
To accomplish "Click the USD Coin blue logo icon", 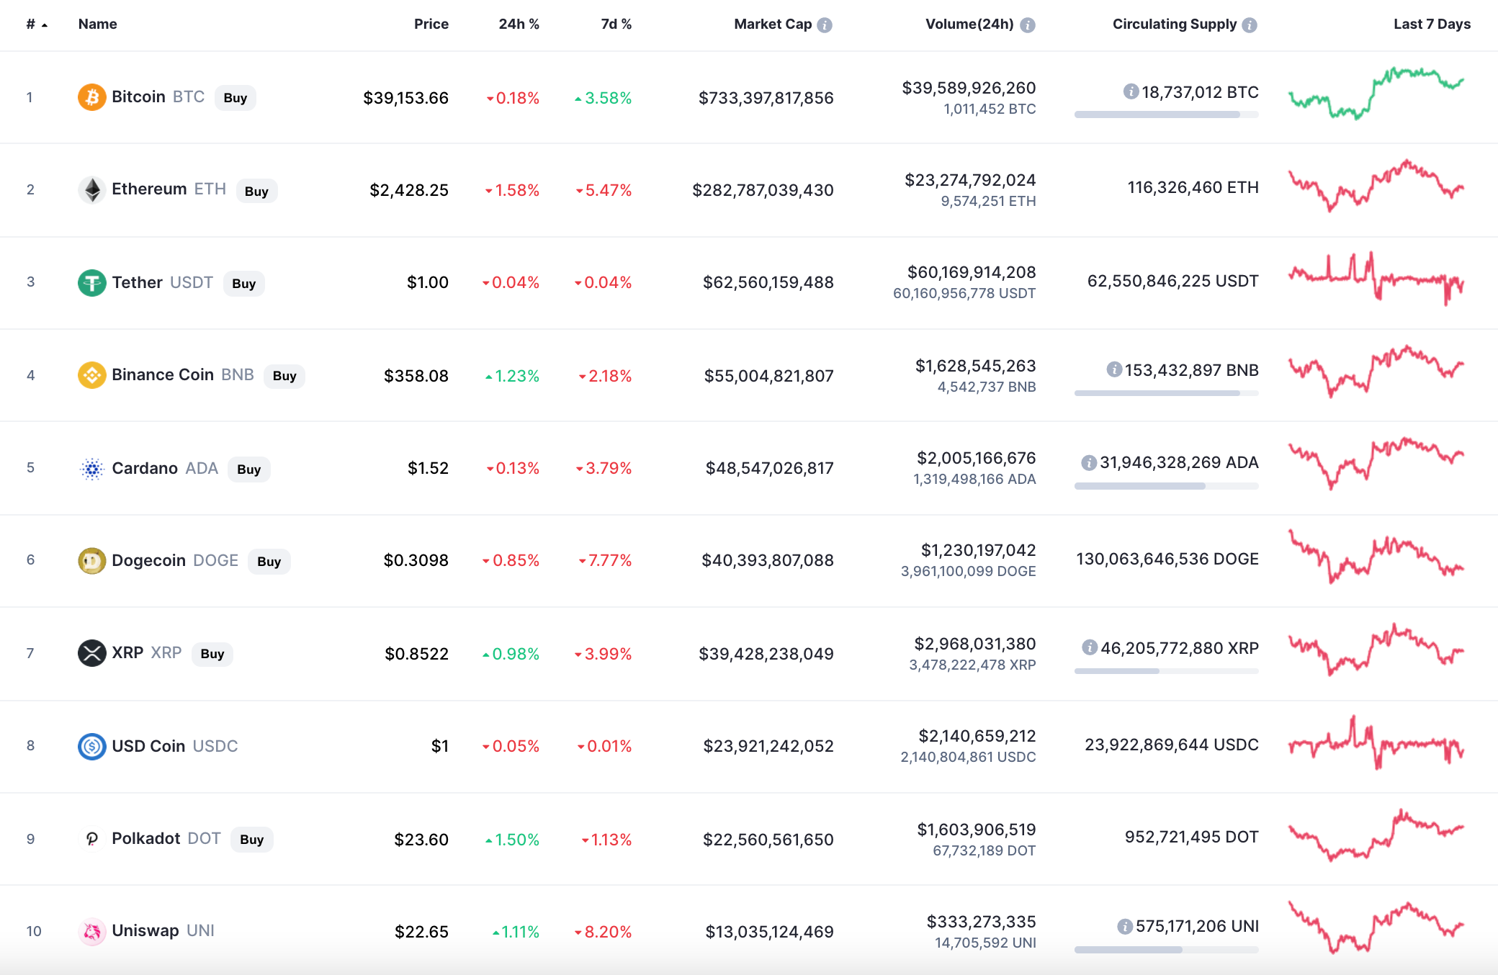I will click(x=91, y=746).
